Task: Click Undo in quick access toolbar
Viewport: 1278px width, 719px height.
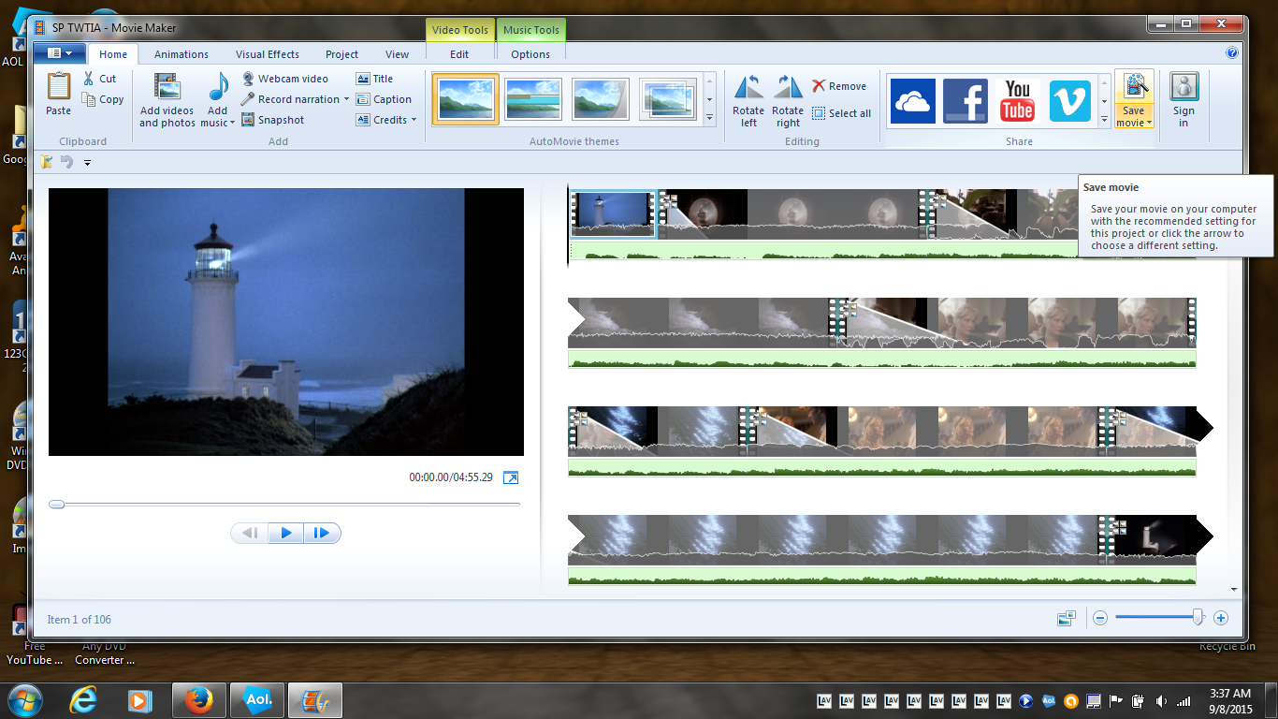Action: [66, 162]
